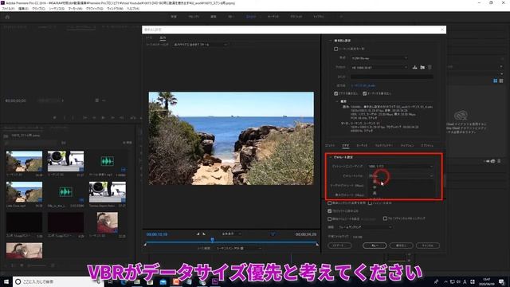Switch to the エフェクト settings tab
Screen dimensions: 510x287
click(330, 145)
